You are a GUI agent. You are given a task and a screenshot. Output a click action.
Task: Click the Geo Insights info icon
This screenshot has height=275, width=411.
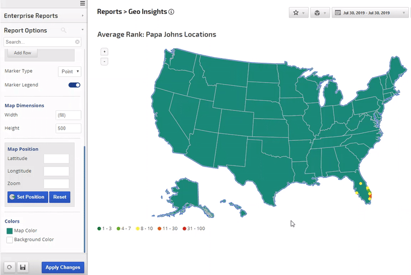[172, 12]
